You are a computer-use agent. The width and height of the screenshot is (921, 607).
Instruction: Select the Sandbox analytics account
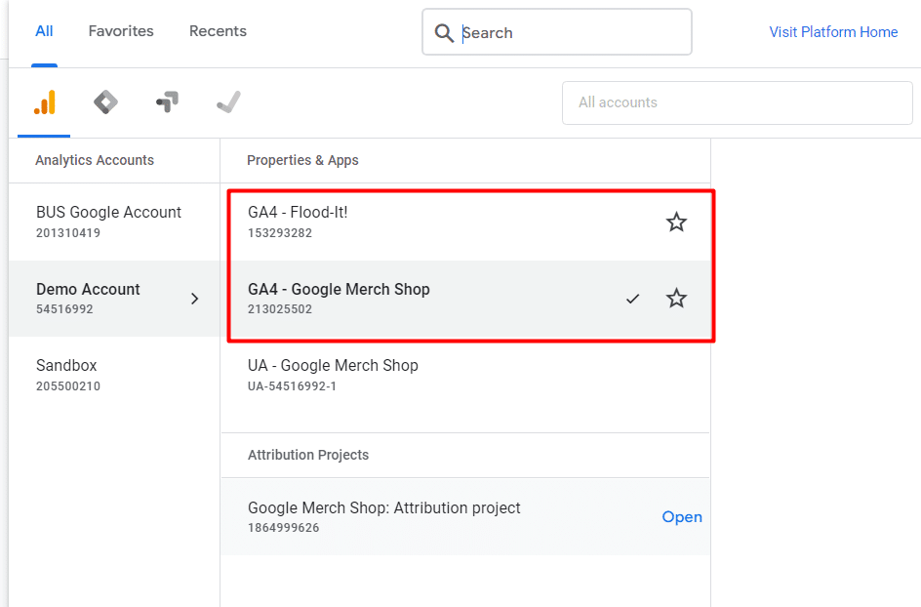tap(65, 375)
